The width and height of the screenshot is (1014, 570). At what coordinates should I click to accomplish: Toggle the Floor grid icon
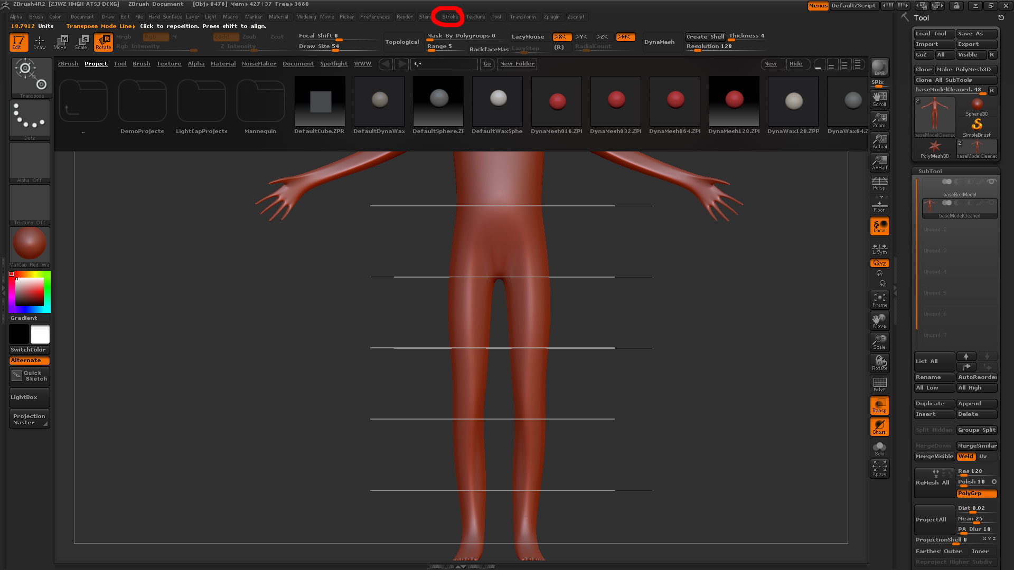coord(879,205)
